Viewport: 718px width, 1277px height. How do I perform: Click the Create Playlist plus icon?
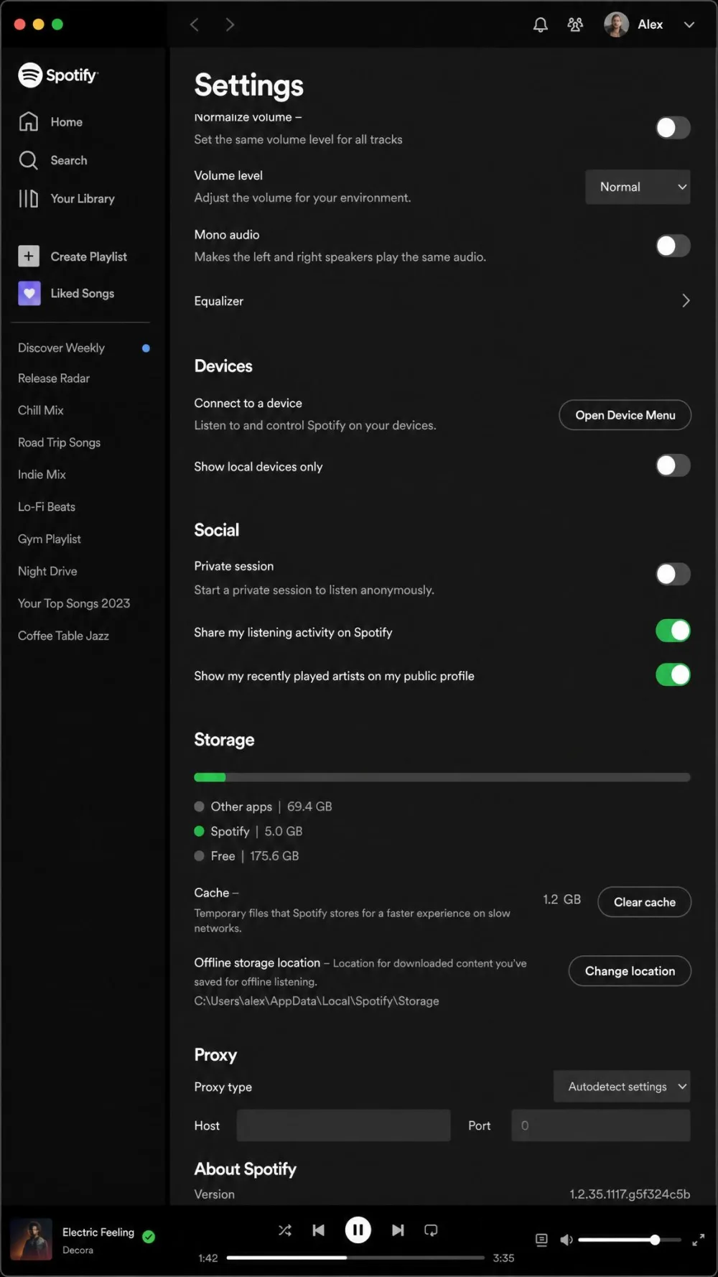[29, 256]
